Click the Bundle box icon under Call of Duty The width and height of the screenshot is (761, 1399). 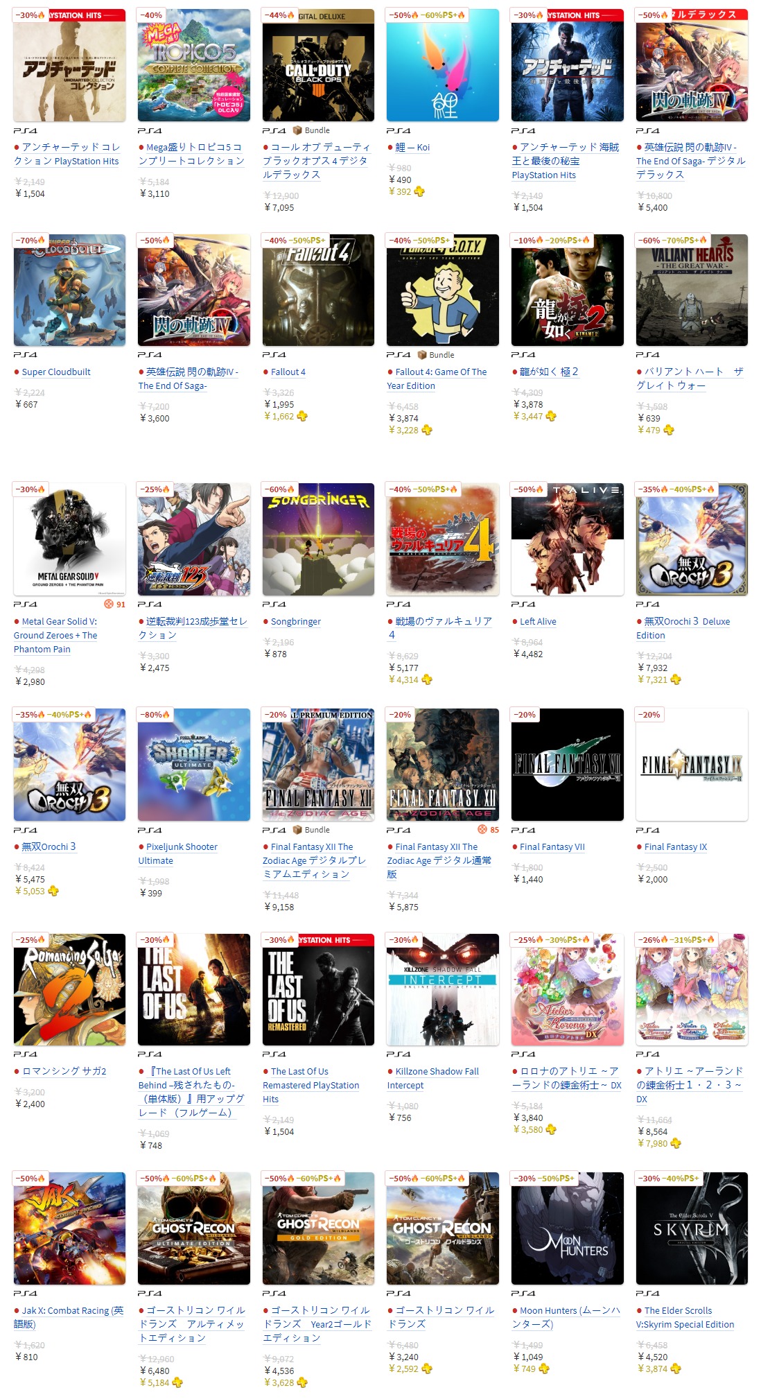click(297, 130)
